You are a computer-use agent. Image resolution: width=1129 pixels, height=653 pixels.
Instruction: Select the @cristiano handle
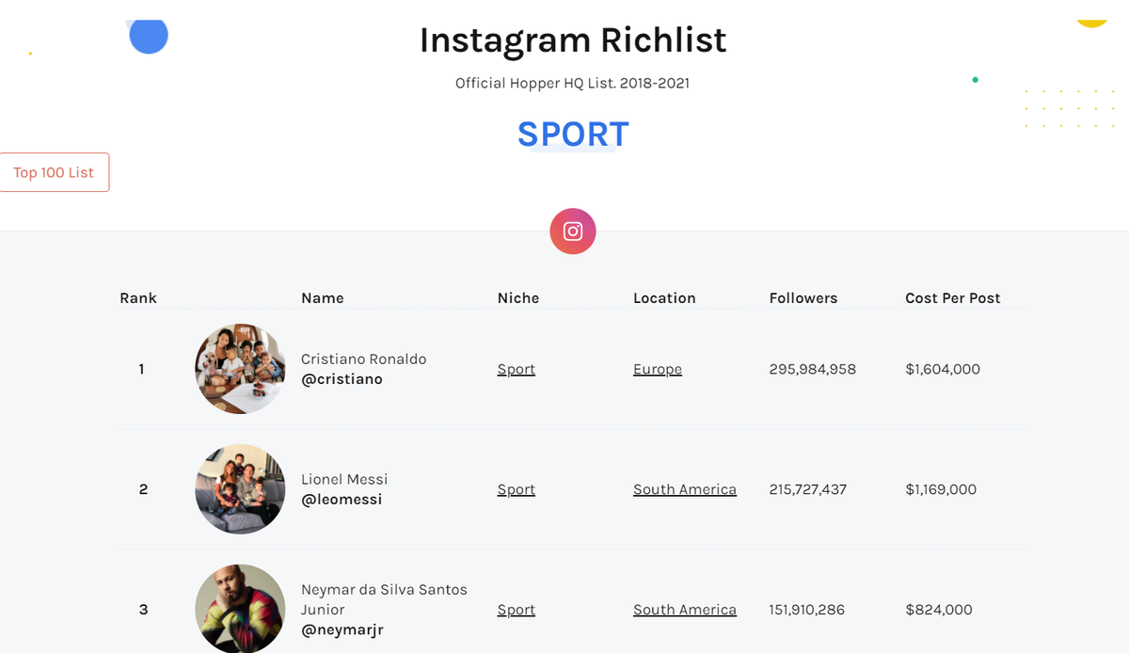click(342, 379)
